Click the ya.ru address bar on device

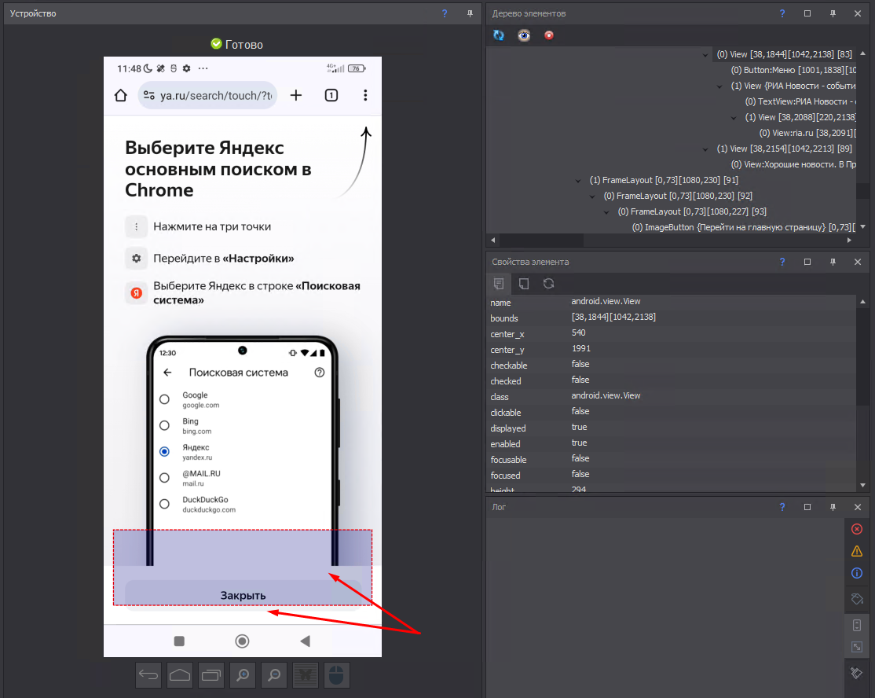(x=207, y=95)
